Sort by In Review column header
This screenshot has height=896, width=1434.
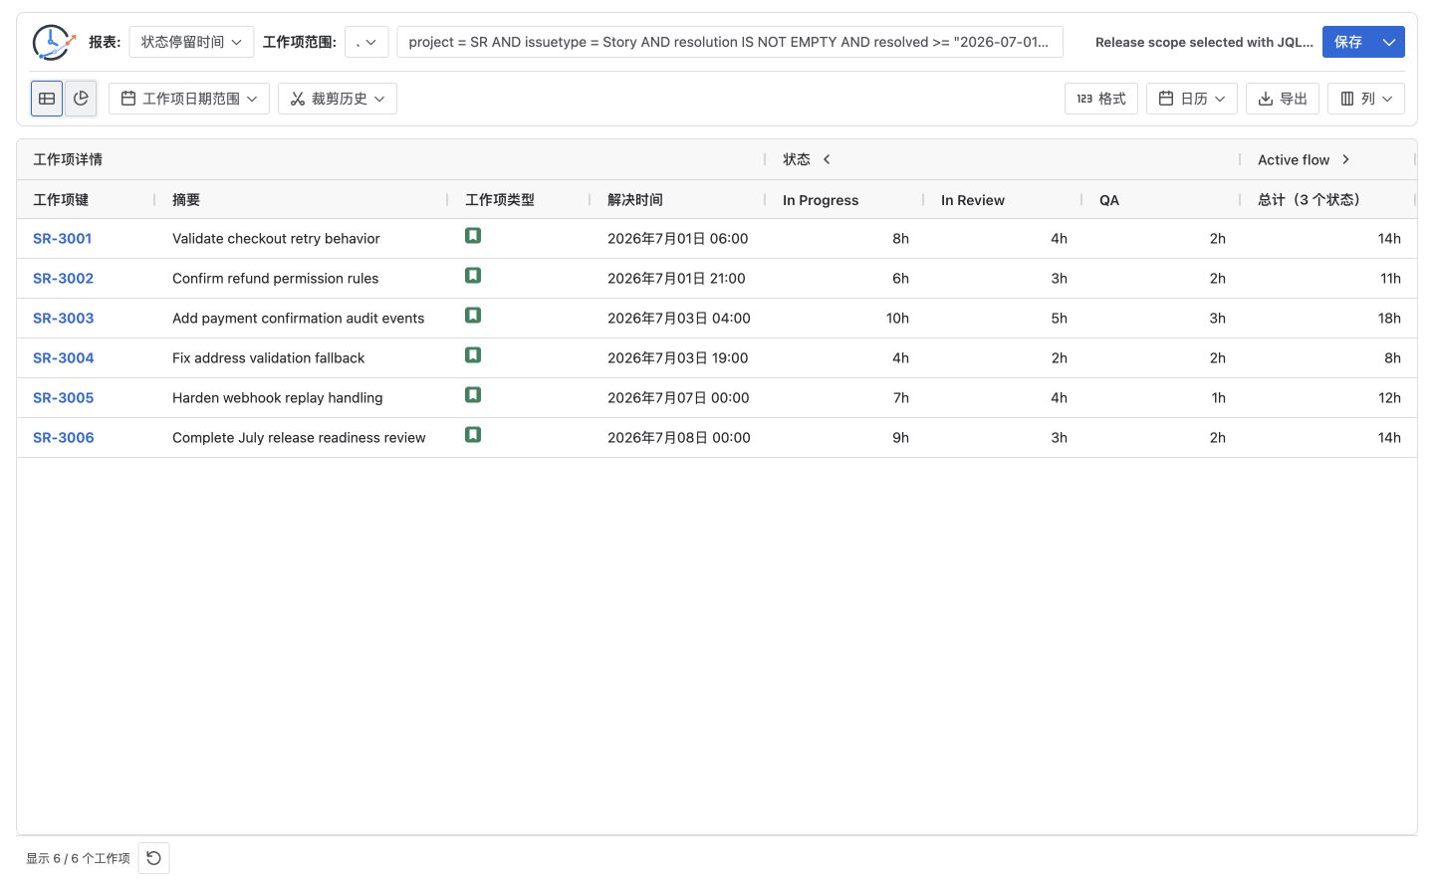(973, 200)
